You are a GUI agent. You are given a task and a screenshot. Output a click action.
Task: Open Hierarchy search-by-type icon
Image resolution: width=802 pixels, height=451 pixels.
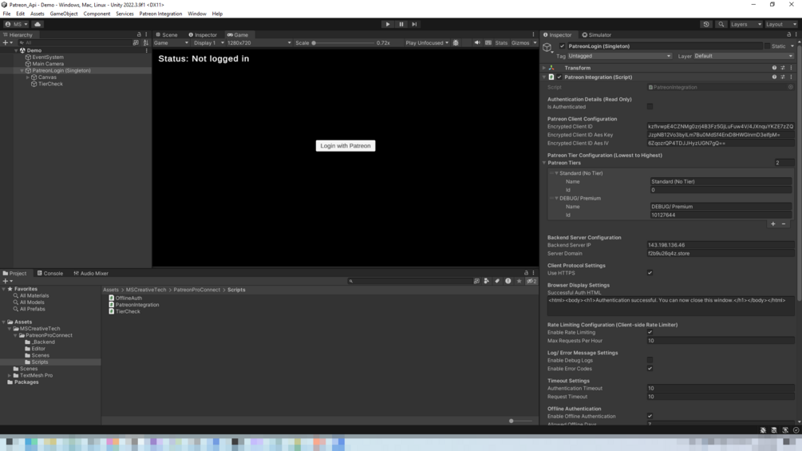[136, 43]
